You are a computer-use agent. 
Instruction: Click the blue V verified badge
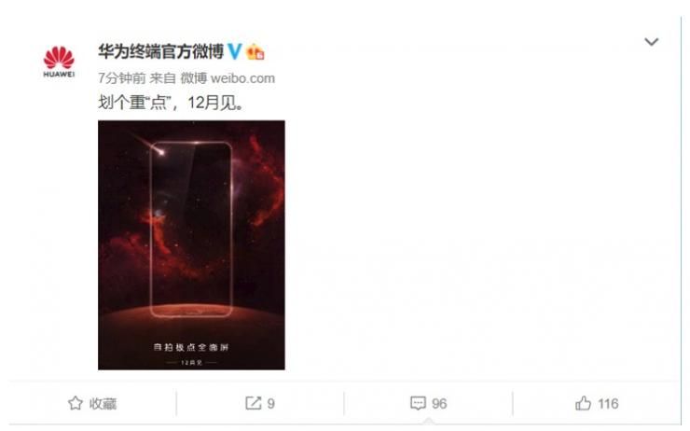click(x=235, y=51)
